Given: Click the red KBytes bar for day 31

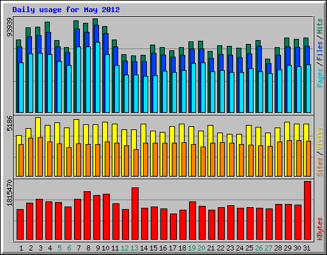Looking at the screenshot, I should [307, 210].
